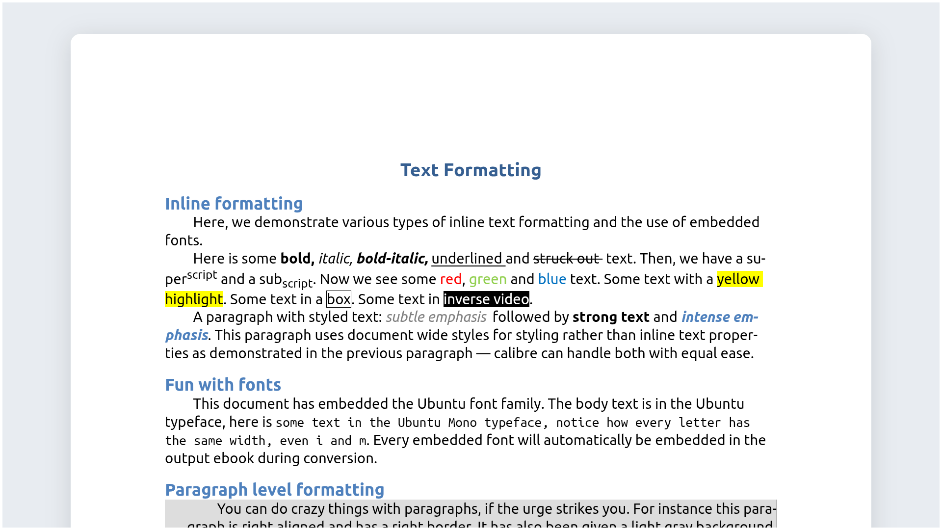The width and height of the screenshot is (942, 530).
Task: Select the blue colored word "blue"
Action: pyautogui.click(x=552, y=279)
